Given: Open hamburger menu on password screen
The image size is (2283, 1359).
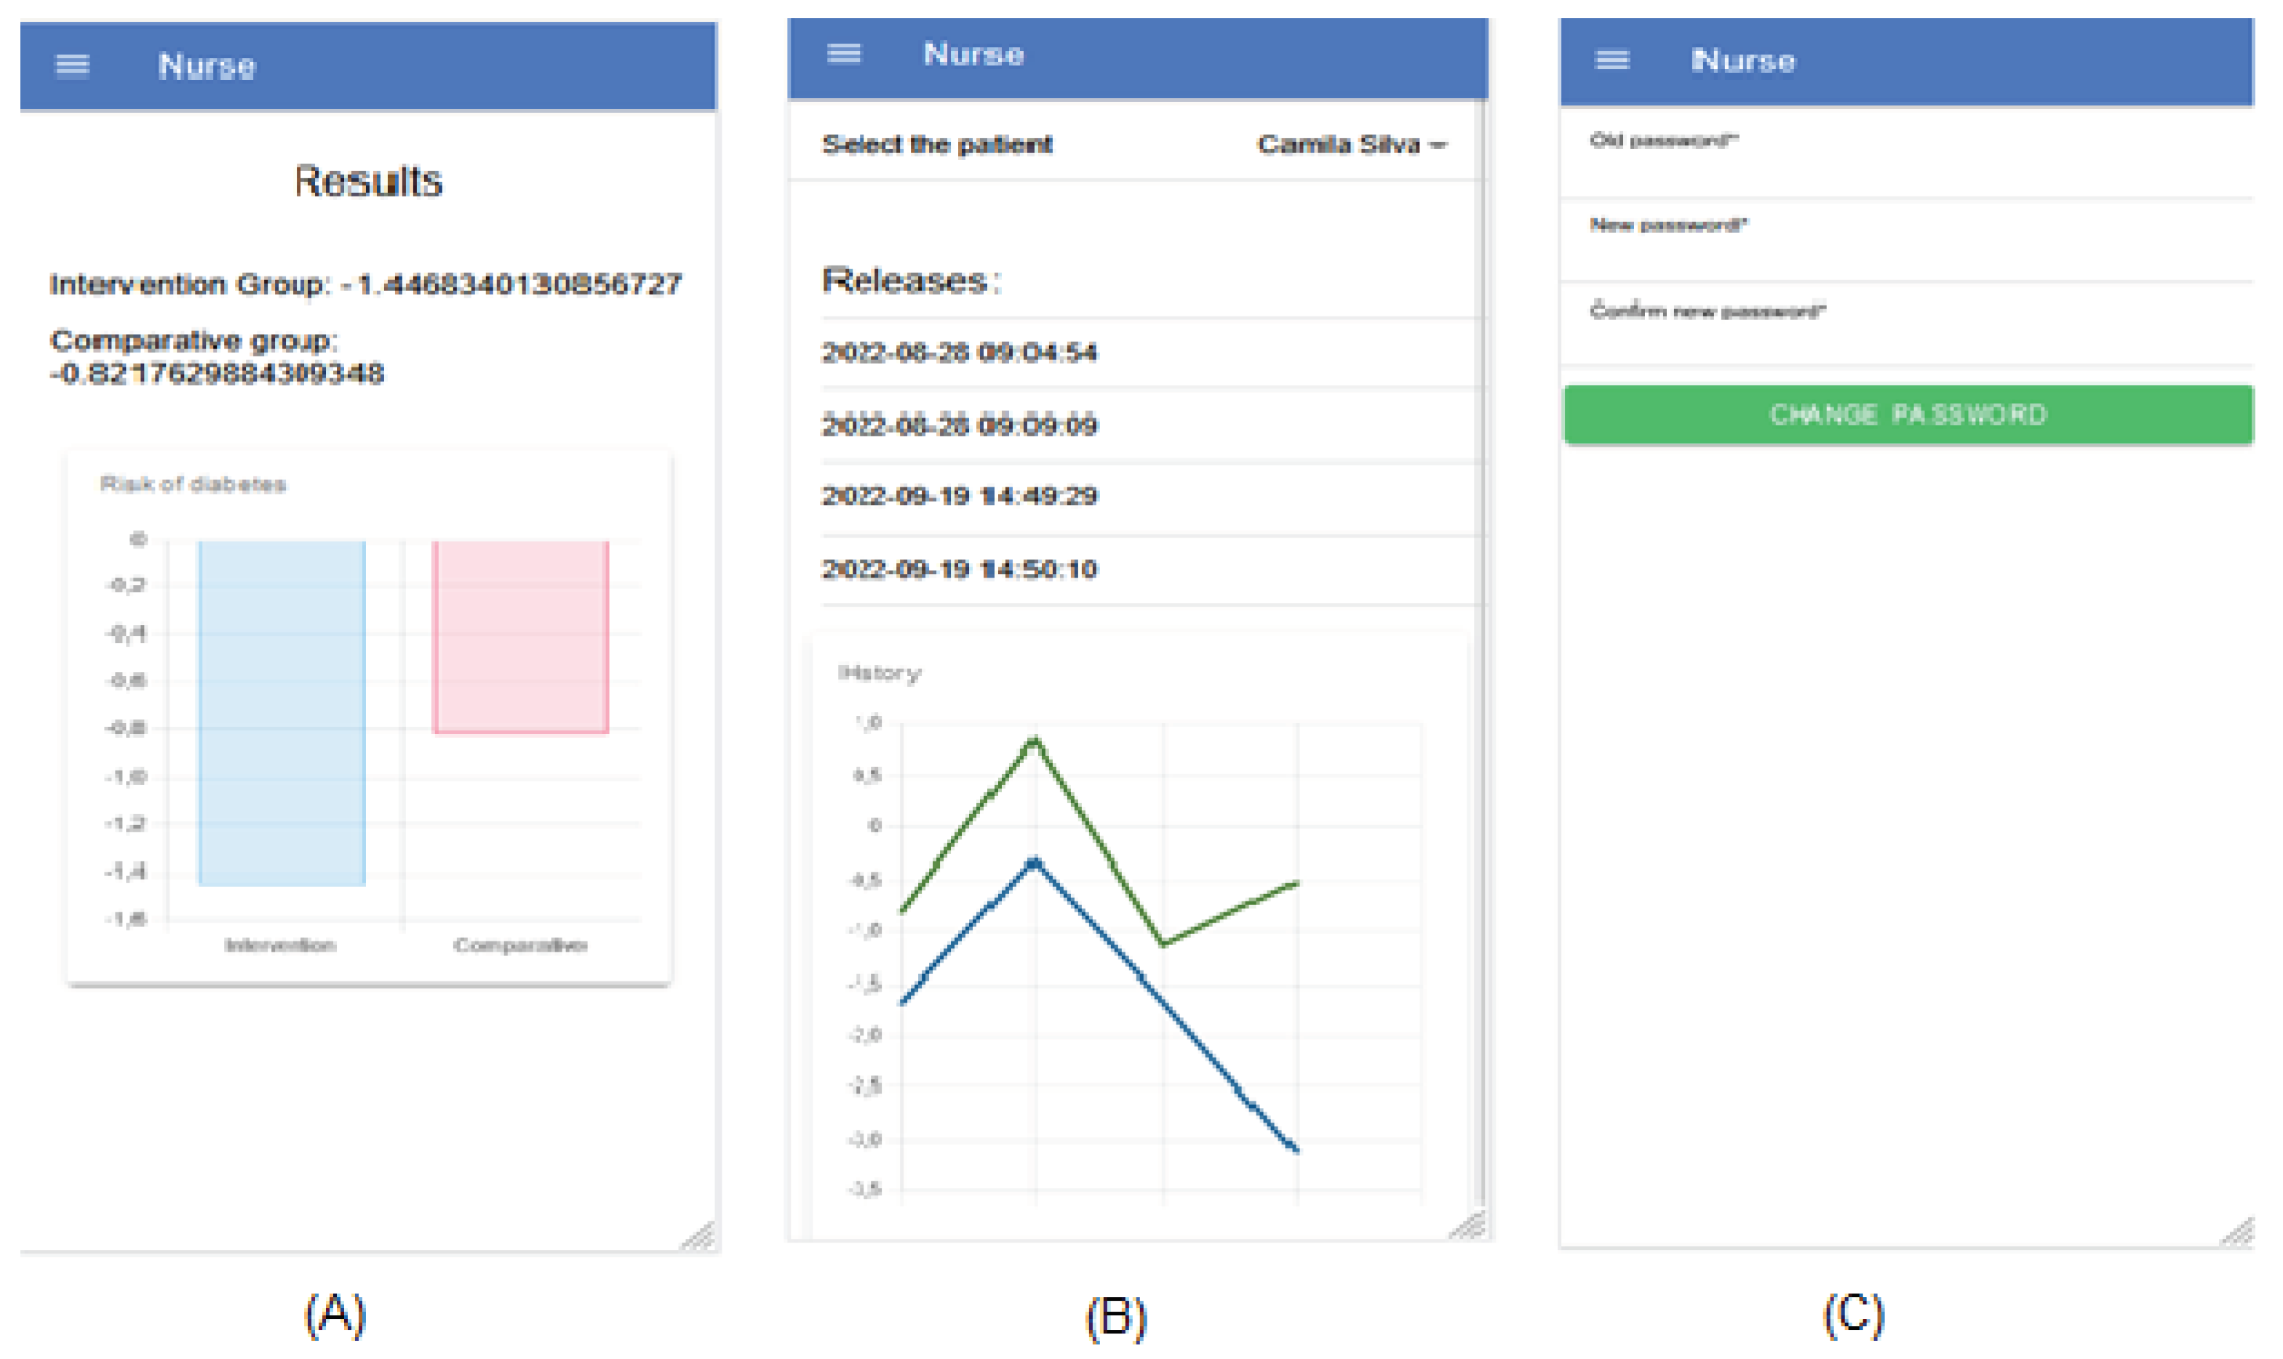Looking at the screenshot, I should click(1611, 60).
